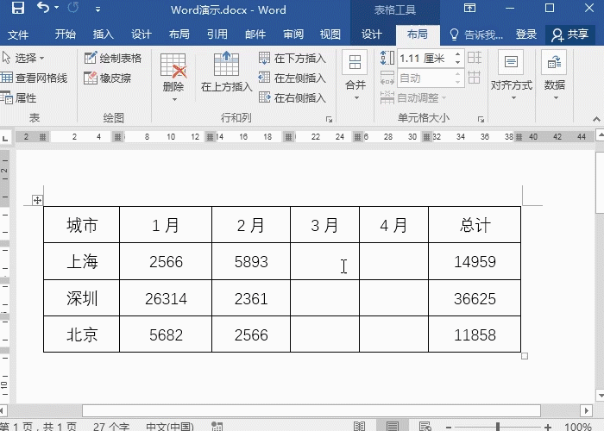Image resolution: width=604 pixels, height=431 pixels.
Task: Click the 告诉我 search box
Action: click(x=476, y=35)
